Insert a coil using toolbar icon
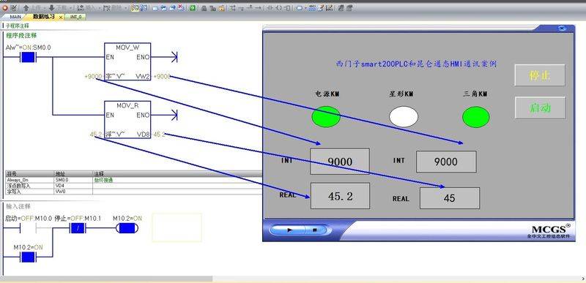 tap(279, 7)
